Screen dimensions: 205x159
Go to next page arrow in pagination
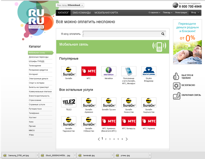pos(126,139)
